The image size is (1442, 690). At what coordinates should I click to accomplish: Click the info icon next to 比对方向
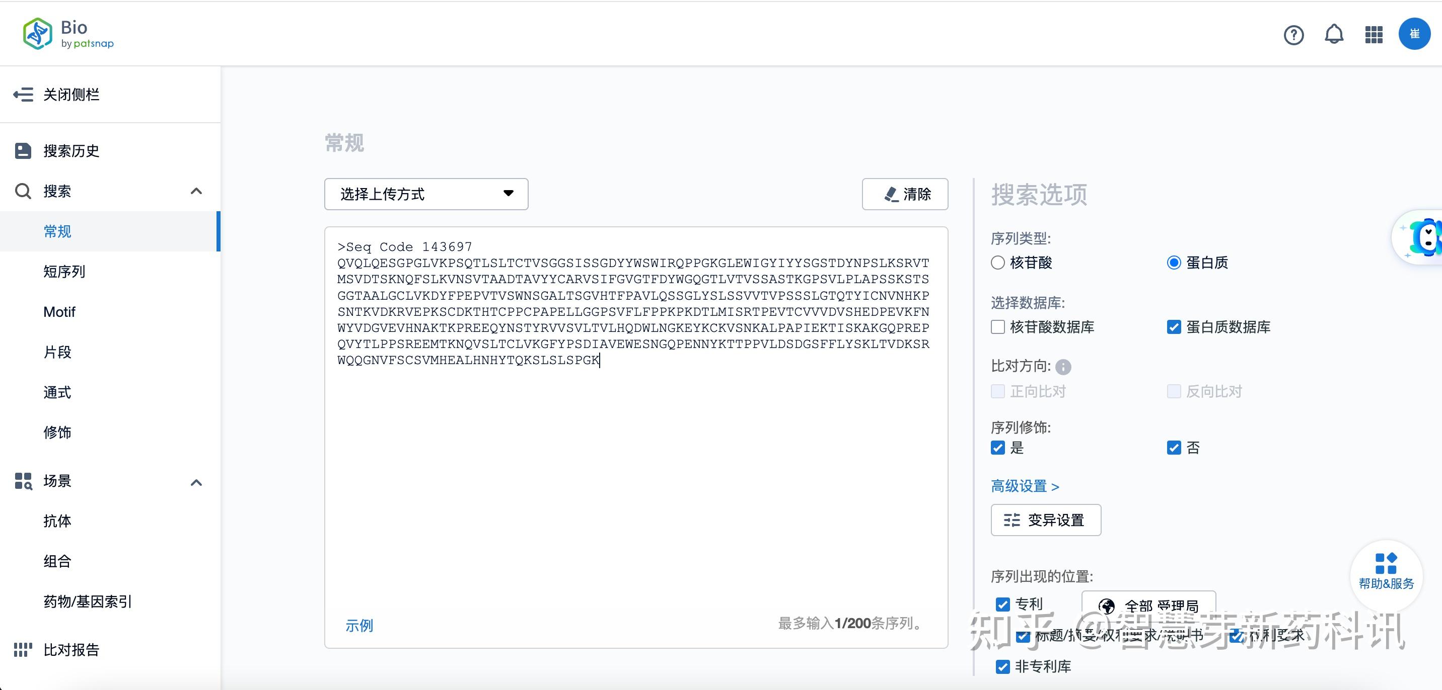(x=1063, y=367)
